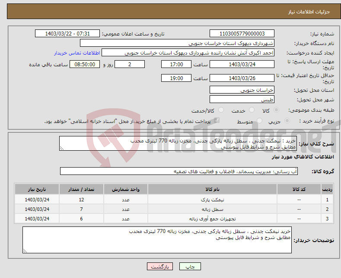Toggle the treasury bonds payment checkbox

coord(217,120)
